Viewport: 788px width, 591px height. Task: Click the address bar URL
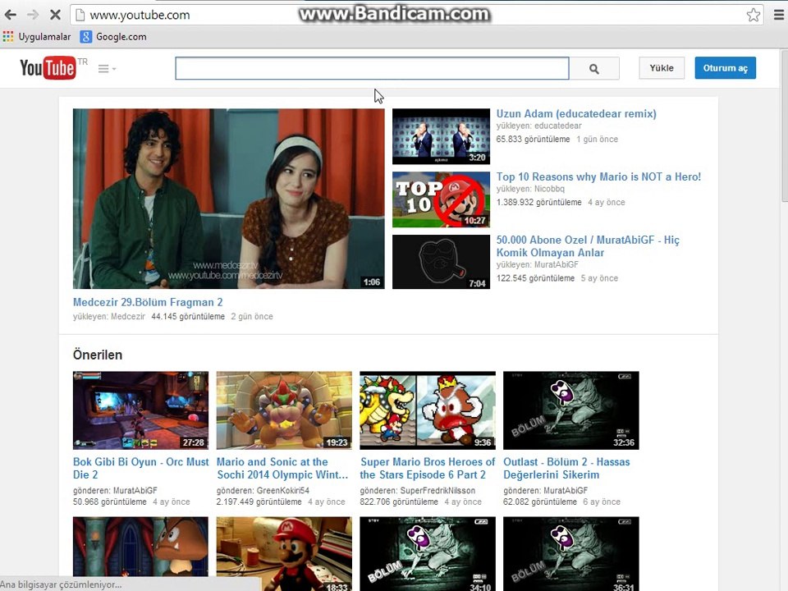click(140, 15)
